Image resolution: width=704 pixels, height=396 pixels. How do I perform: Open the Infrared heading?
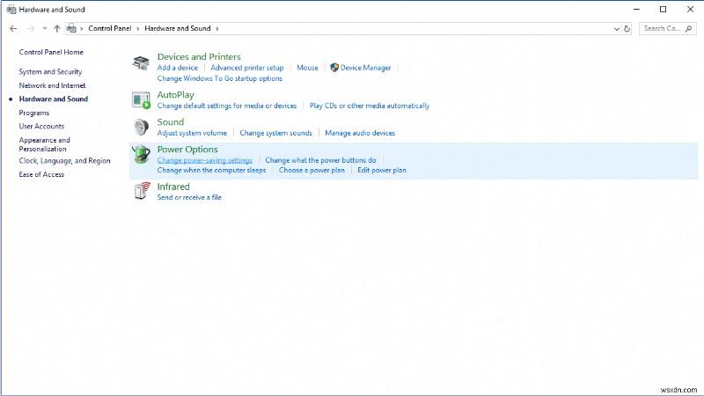[x=173, y=187]
